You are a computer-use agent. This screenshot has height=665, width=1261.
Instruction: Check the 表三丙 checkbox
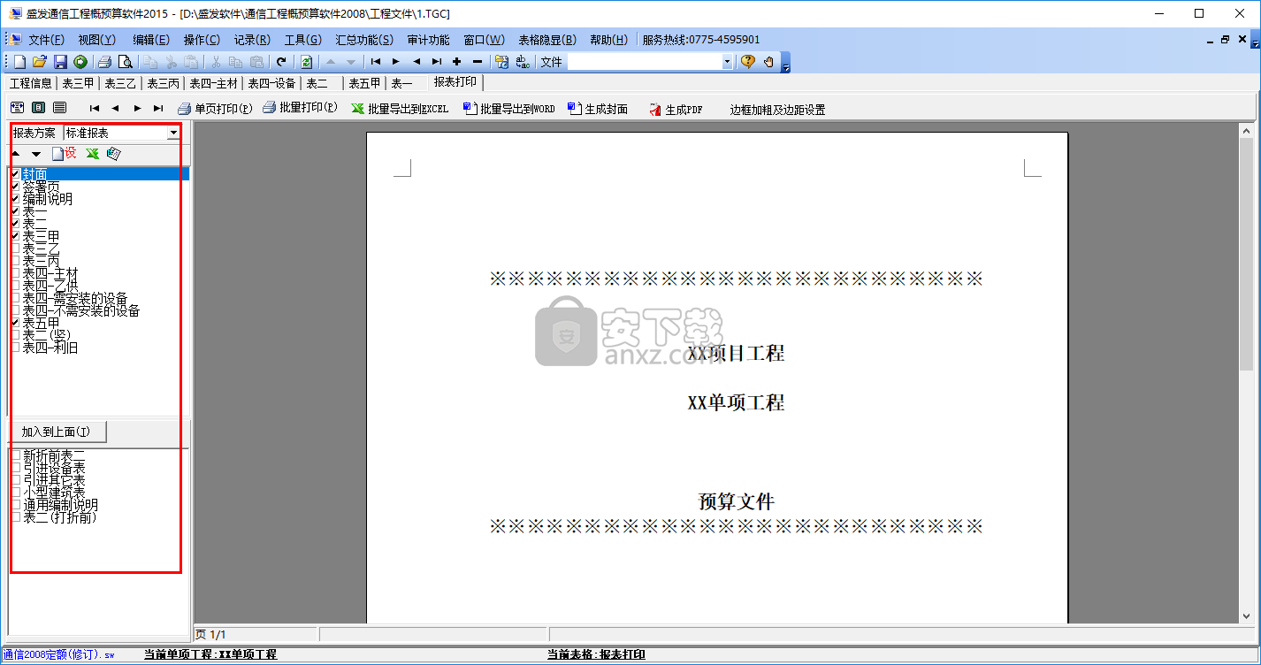coord(15,261)
